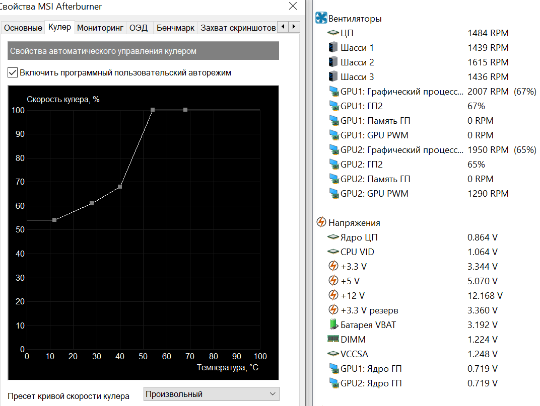
Task: Select the ЦП 1484 RPM value
Action: [x=488, y=33]
